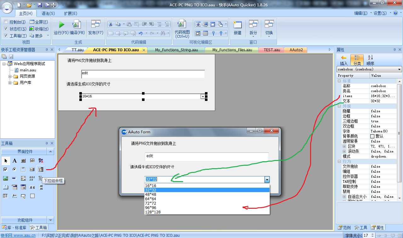
Task: Open the 切换 window switch button
Action: [269, 29]
